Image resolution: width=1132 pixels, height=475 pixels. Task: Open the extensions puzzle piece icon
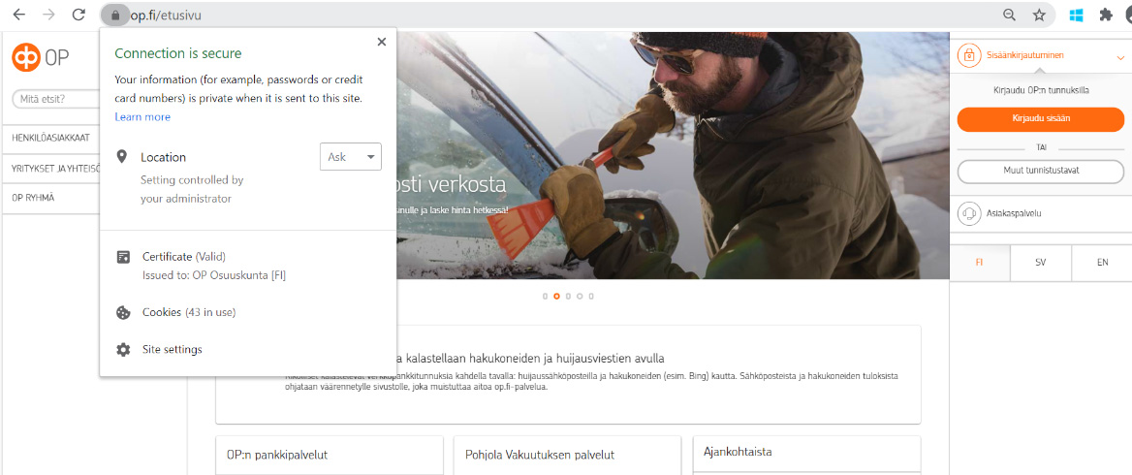pyautogui.click(x=1105, y=16)
